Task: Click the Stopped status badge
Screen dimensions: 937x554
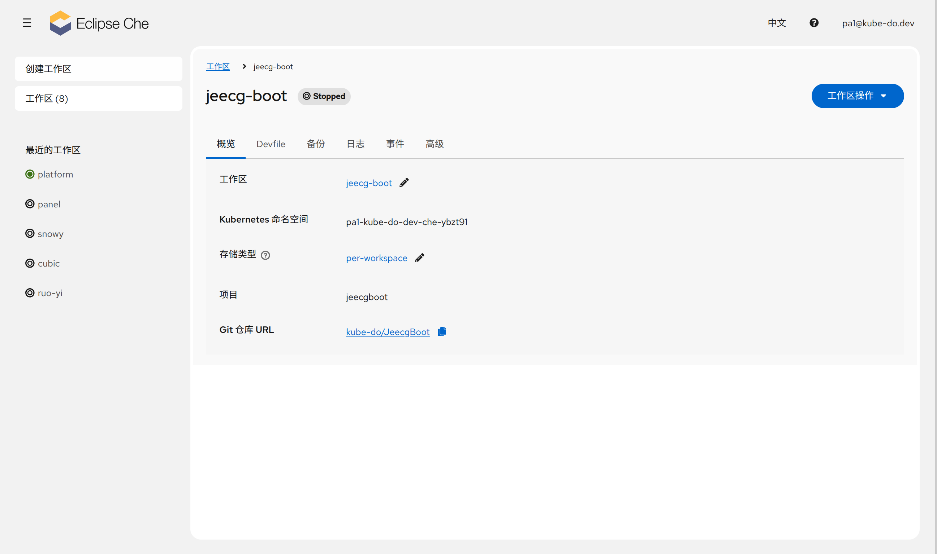Action: [x=324, y=96]
